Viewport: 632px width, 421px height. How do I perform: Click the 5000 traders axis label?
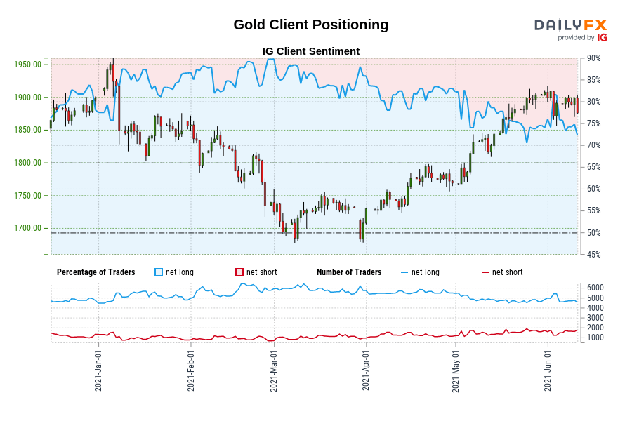point(595,298)
